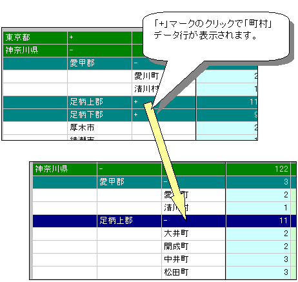Image resolution: width=298 pixels, height=282 pixels.
Task: Select the 東京都 cell
Action: (x=35, y=37)
